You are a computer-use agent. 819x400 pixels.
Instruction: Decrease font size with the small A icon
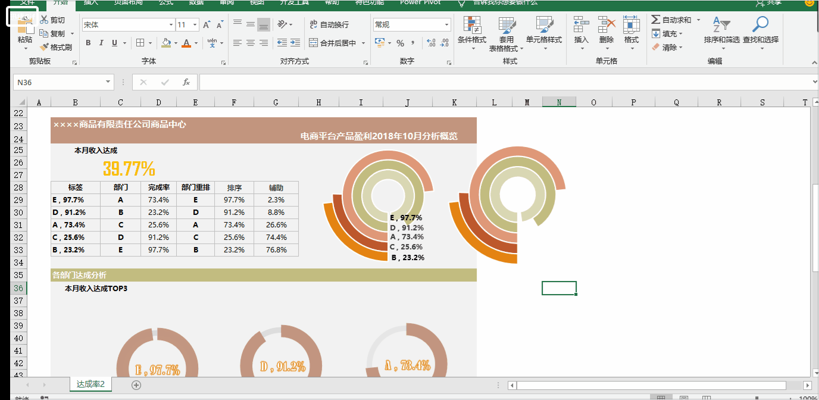220,25
